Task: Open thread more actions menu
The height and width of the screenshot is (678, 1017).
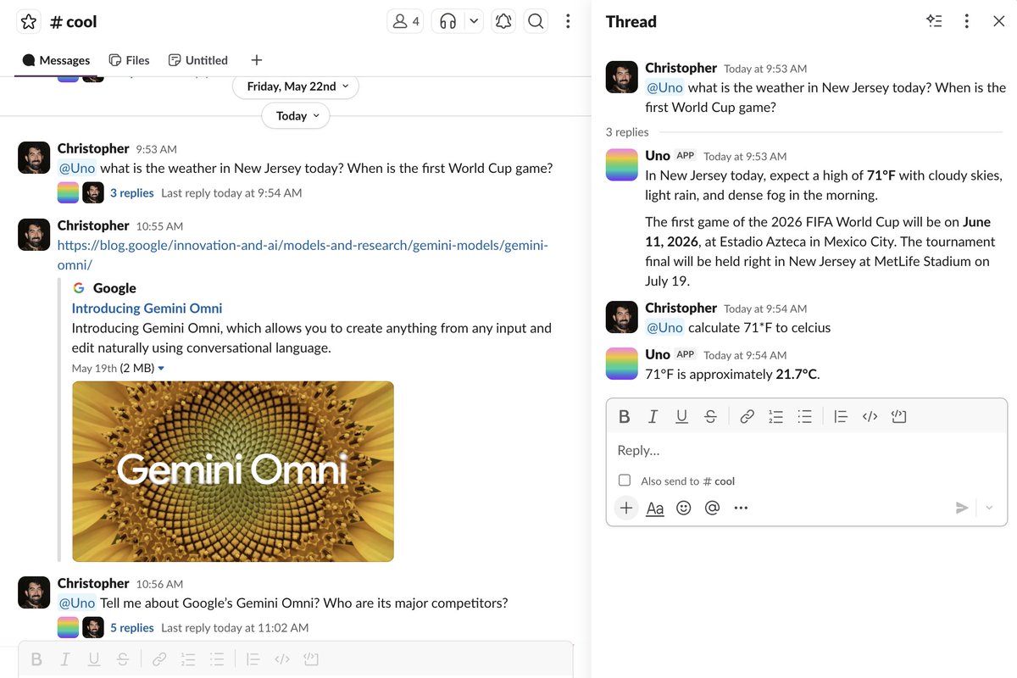Action: click(966, 21)
